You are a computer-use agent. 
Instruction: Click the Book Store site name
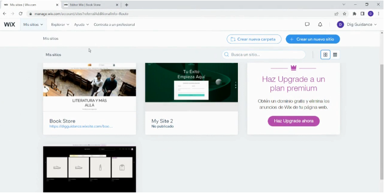[x=62, y=121]
